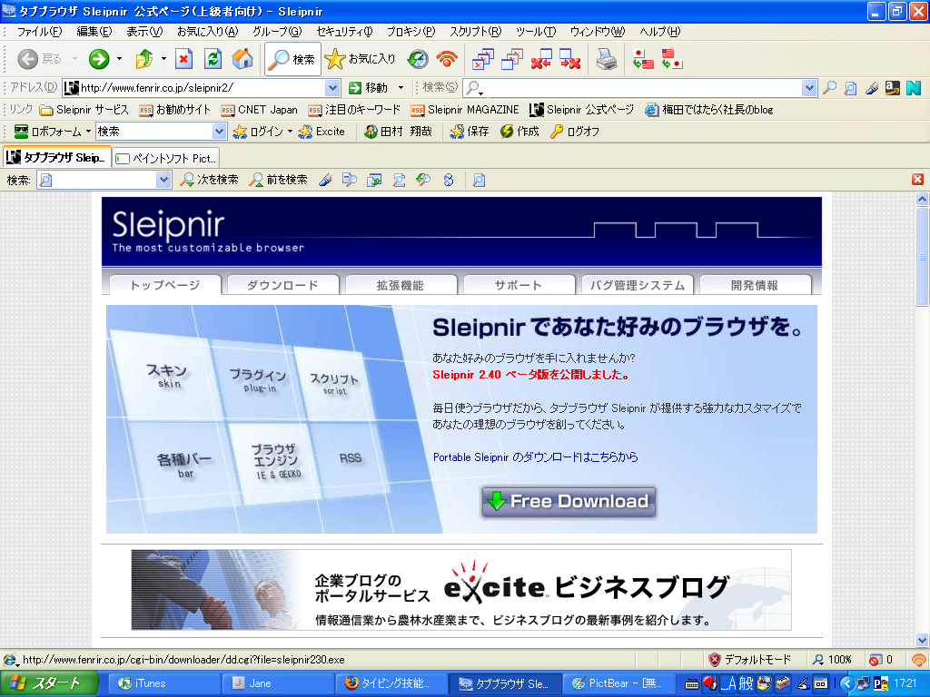Click the red X Stop loading icon
Viewport: 930px width, 697px height.
(183, 59)
